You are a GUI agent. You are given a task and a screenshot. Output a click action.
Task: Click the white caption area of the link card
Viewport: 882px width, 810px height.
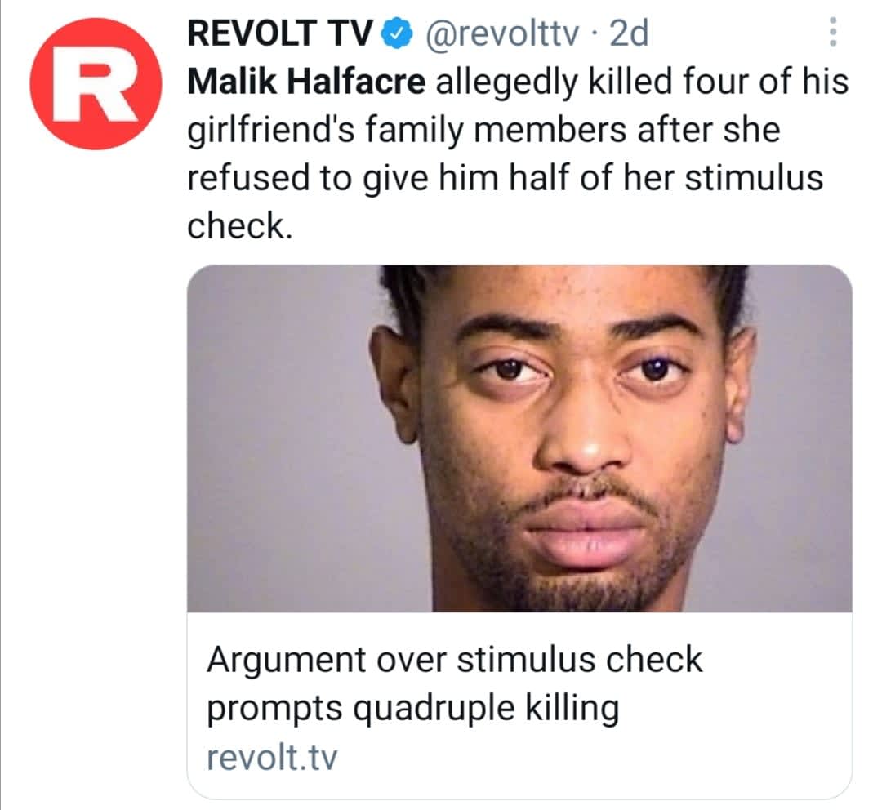[x=519, y=705]
